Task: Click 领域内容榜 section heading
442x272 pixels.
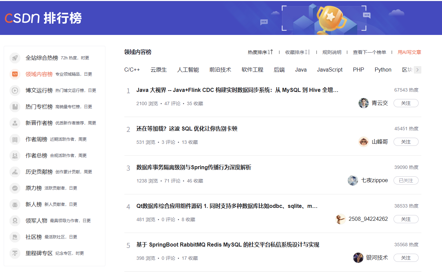Action: pyautogui.click(x=138, y=52)
